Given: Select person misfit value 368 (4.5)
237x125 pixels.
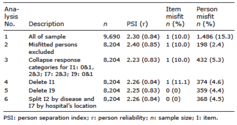Looking at the screenshot, I should pos(210,99).
